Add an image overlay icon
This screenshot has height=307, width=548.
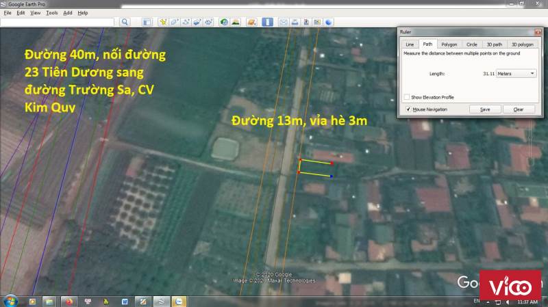coord(197,22)
